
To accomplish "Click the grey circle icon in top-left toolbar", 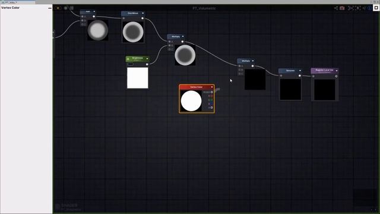I will [x=66, y=8].
